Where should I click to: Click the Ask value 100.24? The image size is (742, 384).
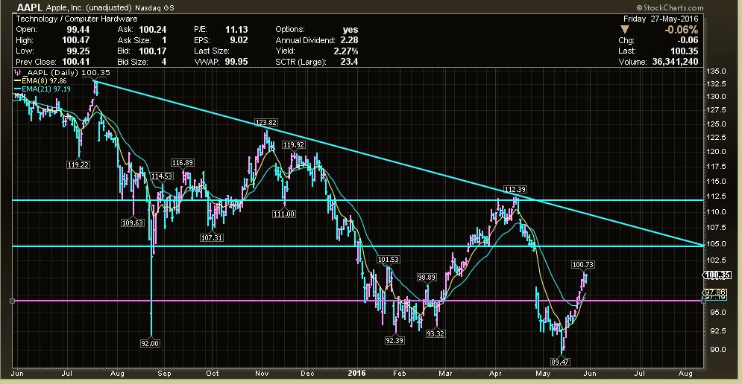click(x=152, y=29)
